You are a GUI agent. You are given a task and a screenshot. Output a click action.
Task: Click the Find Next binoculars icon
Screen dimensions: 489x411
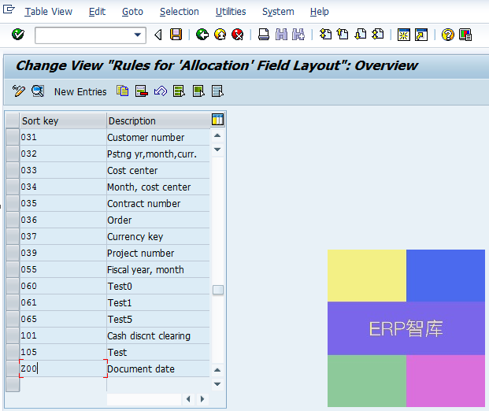pyautogui.click(x=298, y=35)
